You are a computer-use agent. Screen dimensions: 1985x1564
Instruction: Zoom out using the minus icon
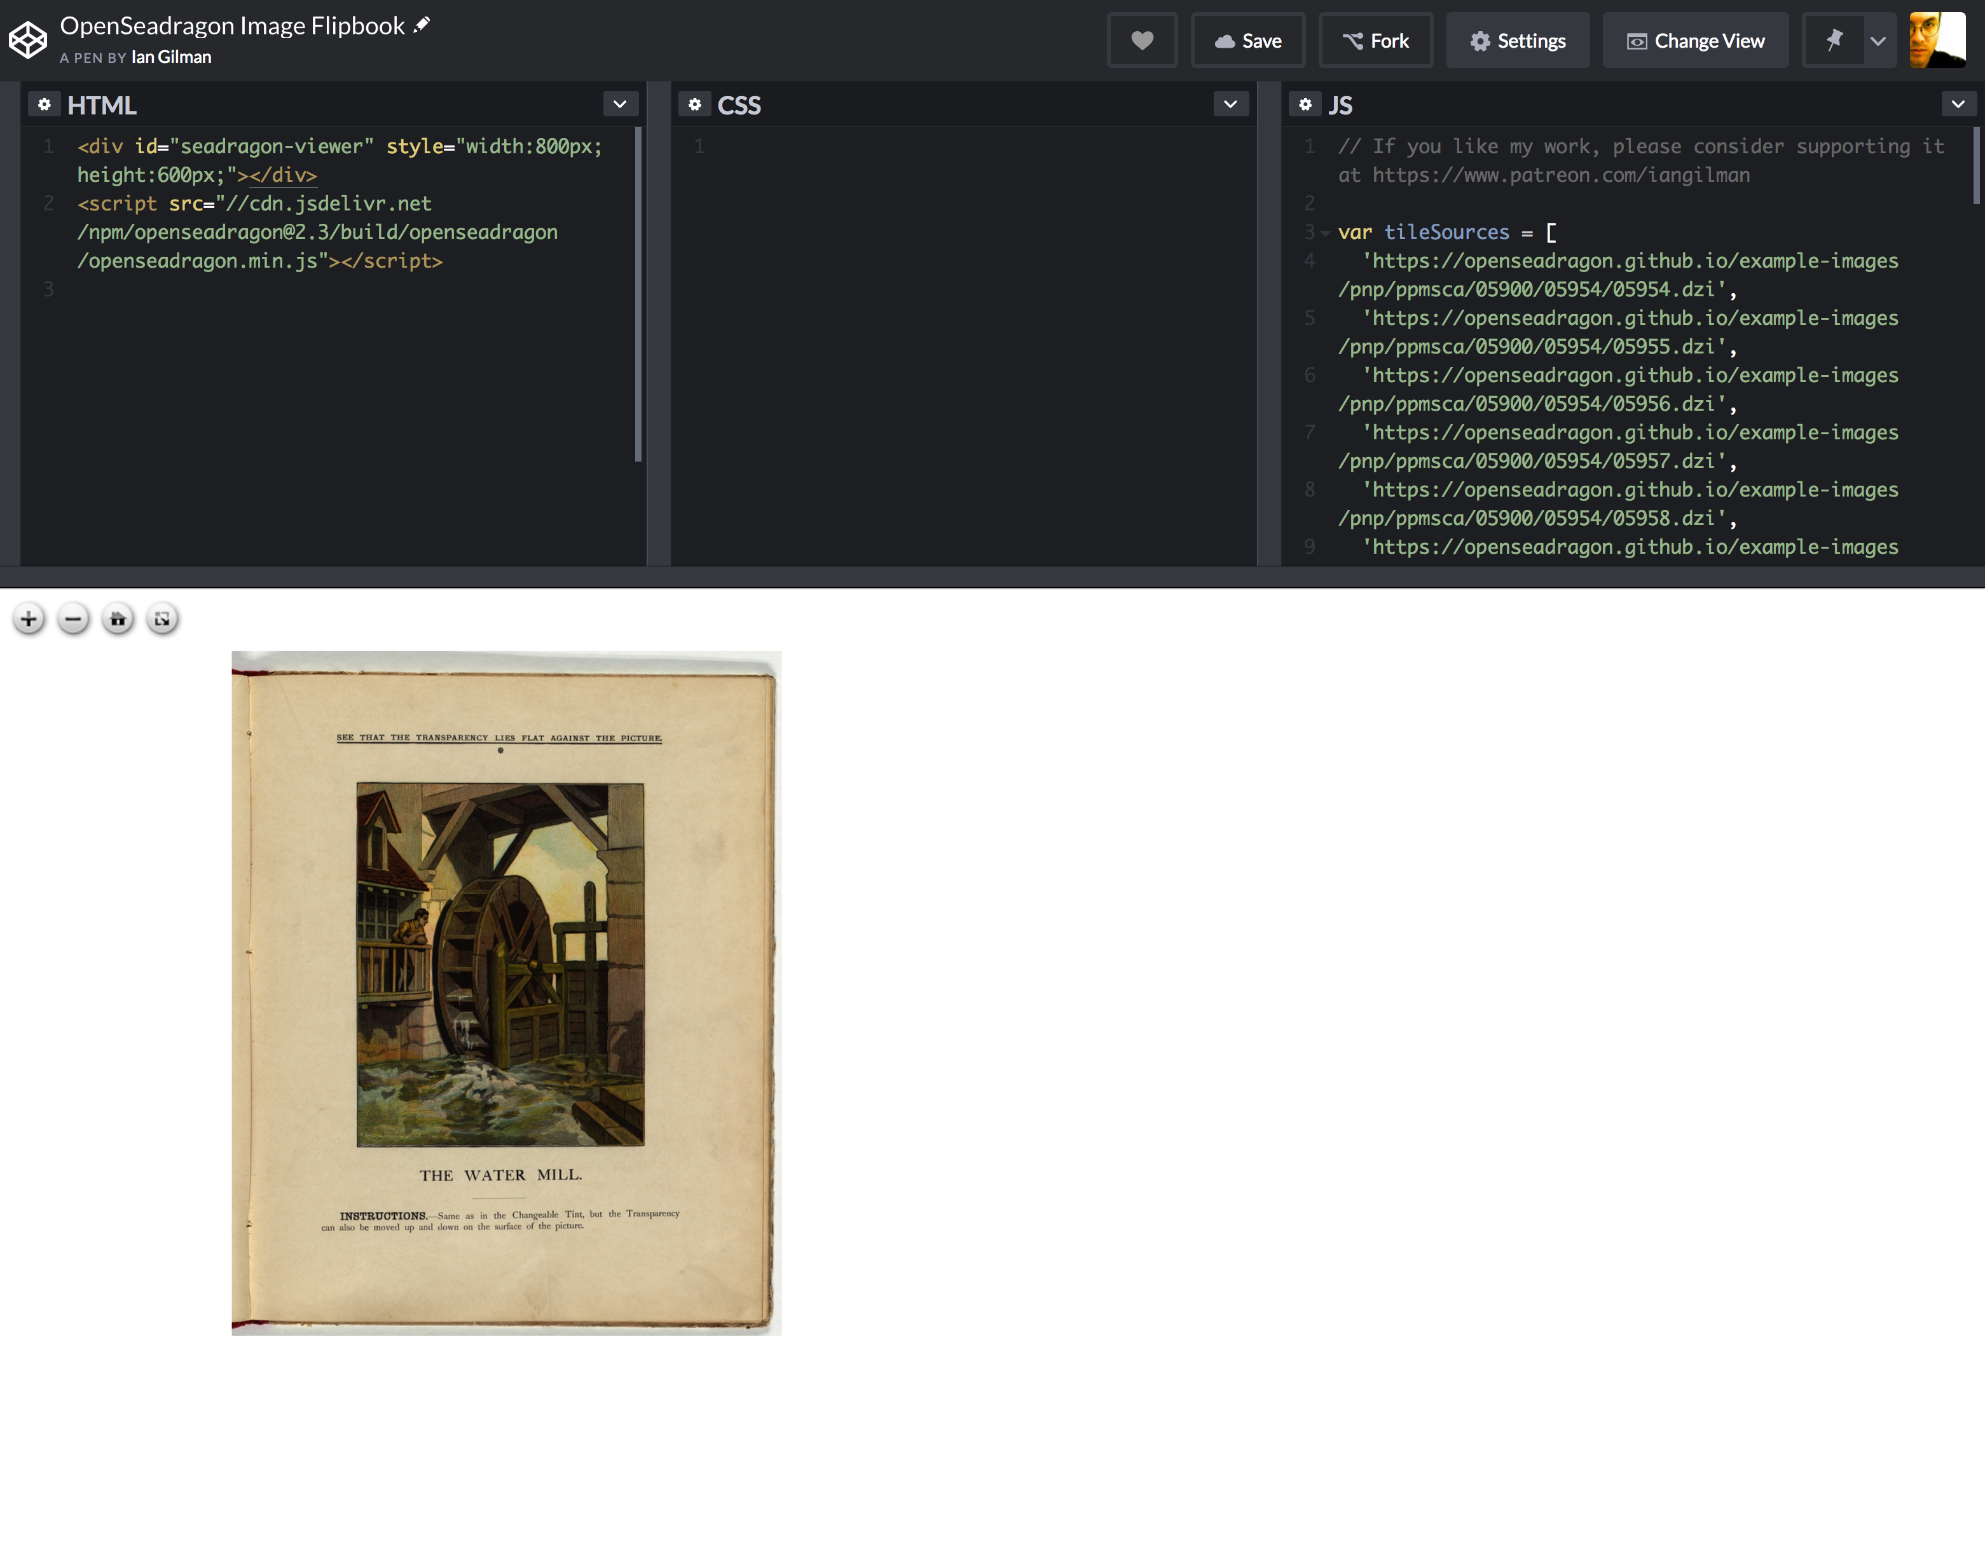(x=73, y=619)
